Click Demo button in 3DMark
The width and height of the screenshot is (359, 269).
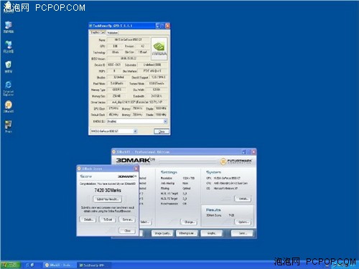(x=242, y=233)
